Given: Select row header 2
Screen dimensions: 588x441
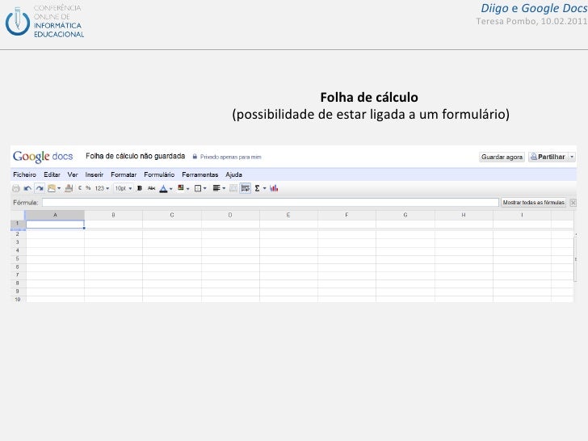Looking at the screenshot, I should 18,234.
